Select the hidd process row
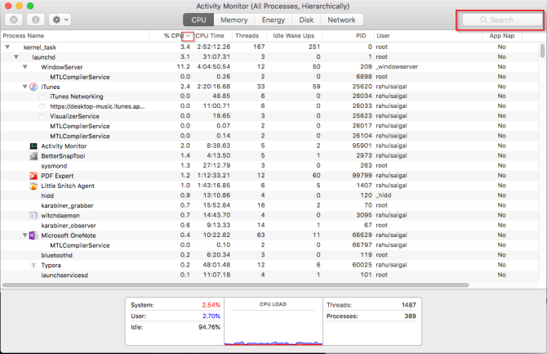Image resolution: width=547 pixels, height=354 pixels. 269,195
